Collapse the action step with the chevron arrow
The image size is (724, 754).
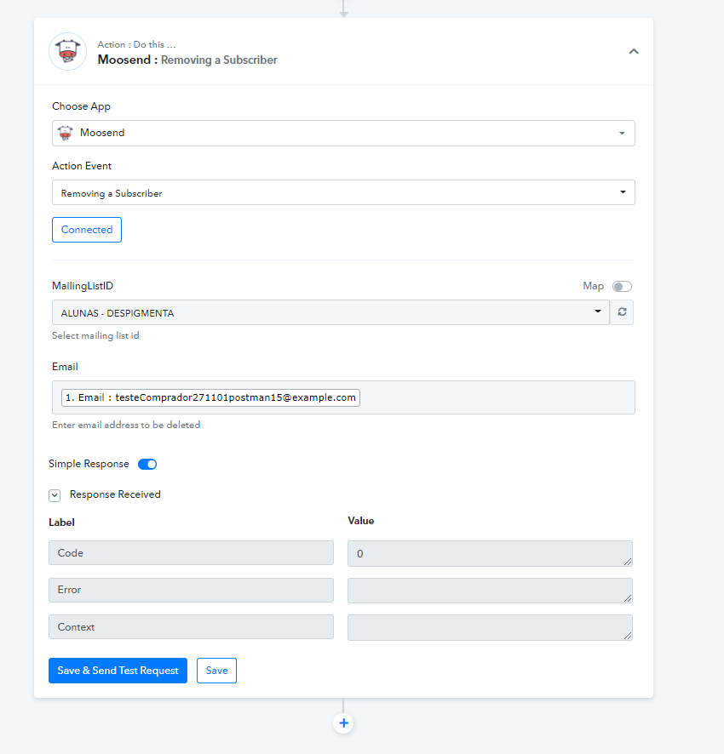pos(634,51)
